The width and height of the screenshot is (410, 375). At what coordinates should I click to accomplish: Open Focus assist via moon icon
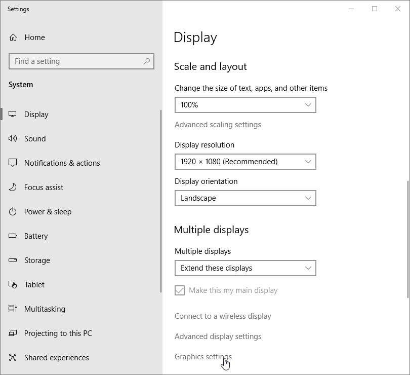coord(13,188)
